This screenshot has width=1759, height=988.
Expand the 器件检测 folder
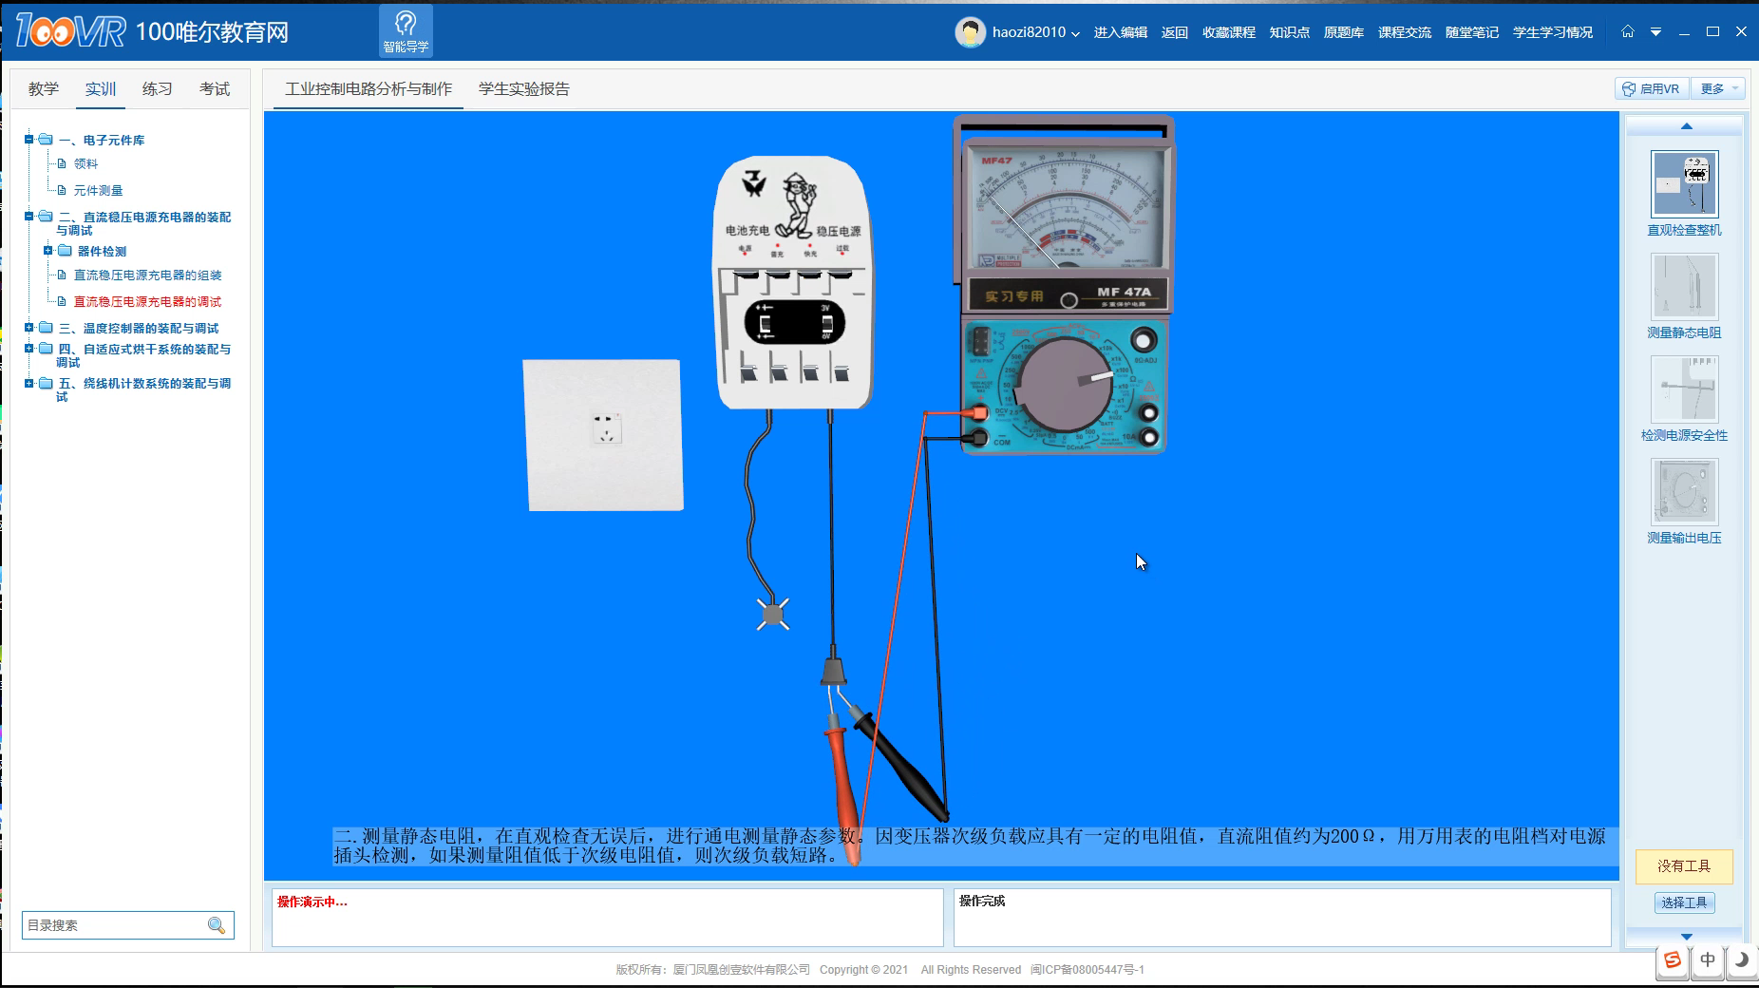(x=47, y=251)
